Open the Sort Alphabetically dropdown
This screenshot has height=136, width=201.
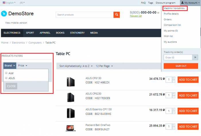pos(76,66)
